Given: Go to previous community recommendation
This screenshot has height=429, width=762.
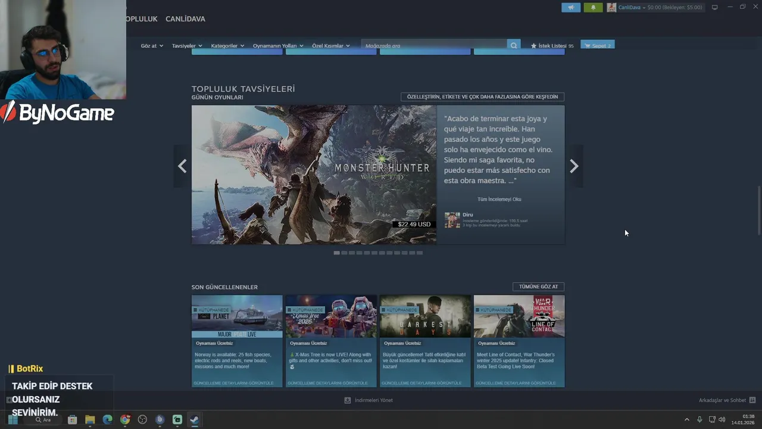Looking at the screenshot, I should tap(182, 166).
